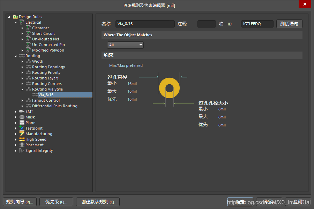Expand the SMT category

(16, 111)
